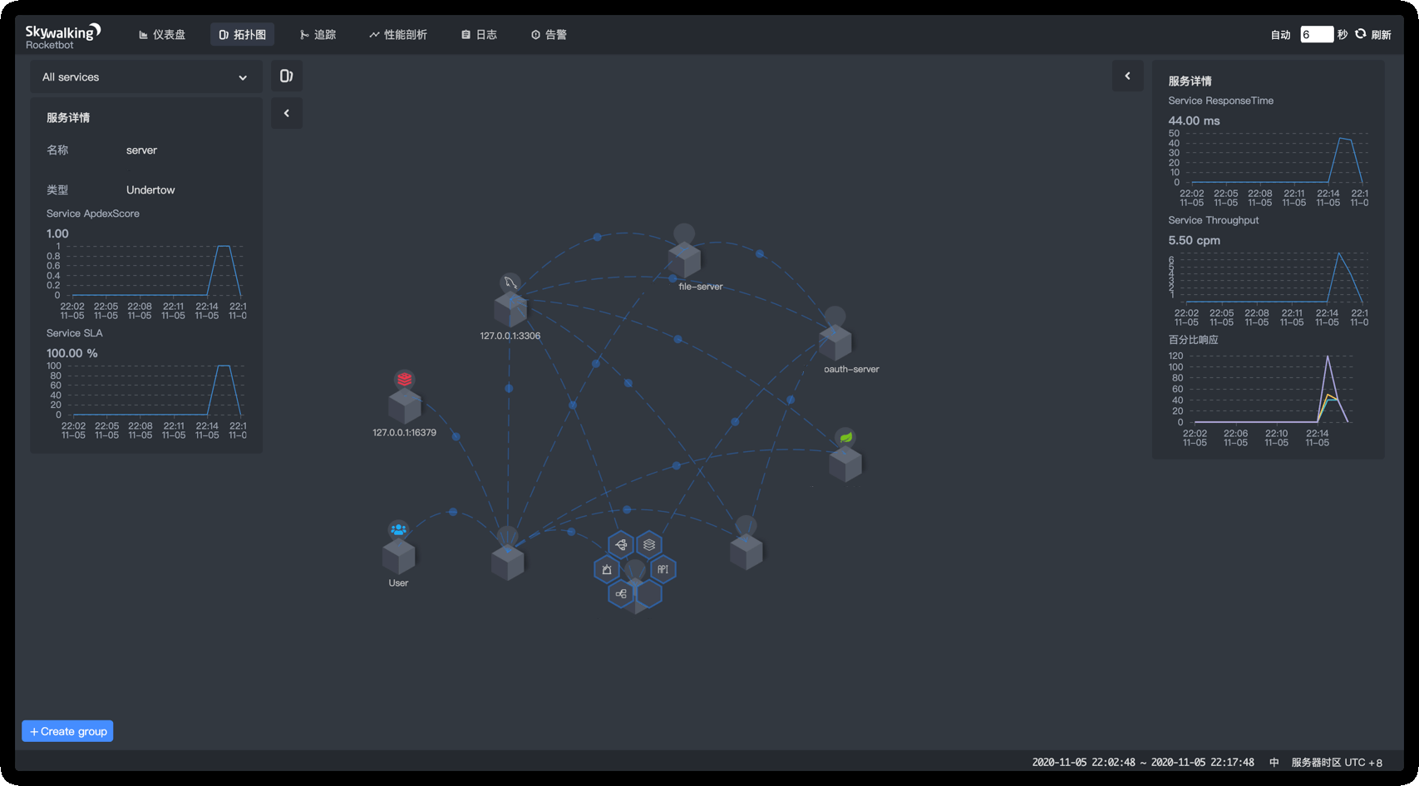Image resolution: width=1419 pixels, height=786 pixels.
Task: Open the 仪表盘 dashboard tab
Action: [x=162, y=35]
